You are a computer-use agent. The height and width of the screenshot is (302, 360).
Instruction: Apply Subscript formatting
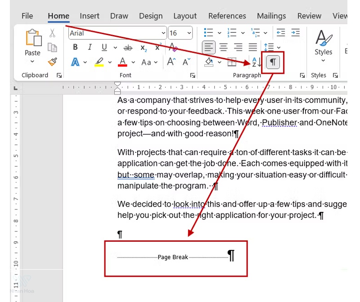click(x=144, y=48)
